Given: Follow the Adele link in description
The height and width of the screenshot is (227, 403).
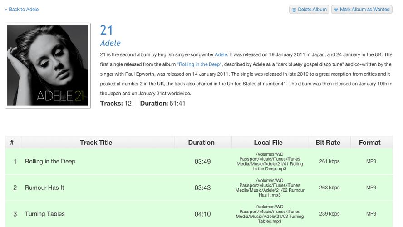Looking at the screenshot, I should (x=221, y=54).
